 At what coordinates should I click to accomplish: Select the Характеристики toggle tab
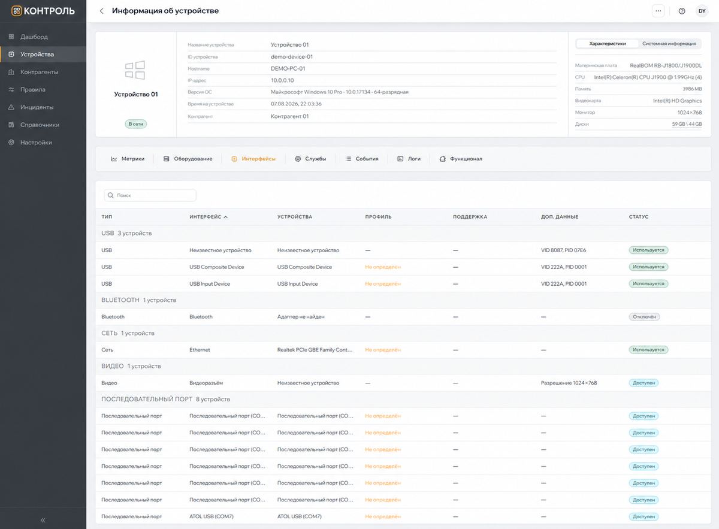click(x=607, y=44)
